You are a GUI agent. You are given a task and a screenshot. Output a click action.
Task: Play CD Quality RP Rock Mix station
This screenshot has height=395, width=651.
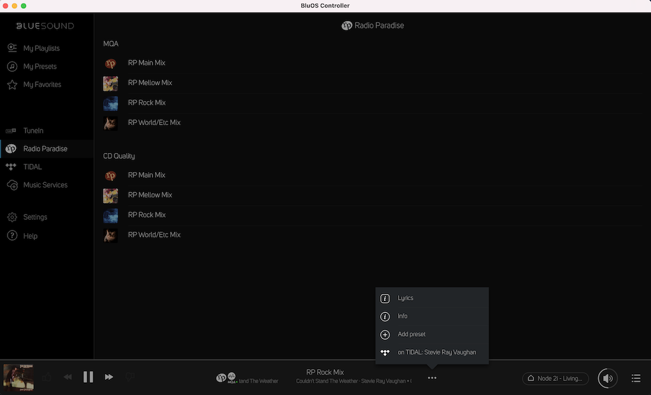point(373,215)
